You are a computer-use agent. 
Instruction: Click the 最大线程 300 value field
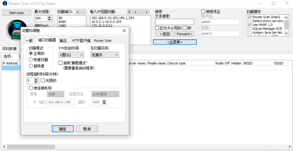(x=41, y=18)
